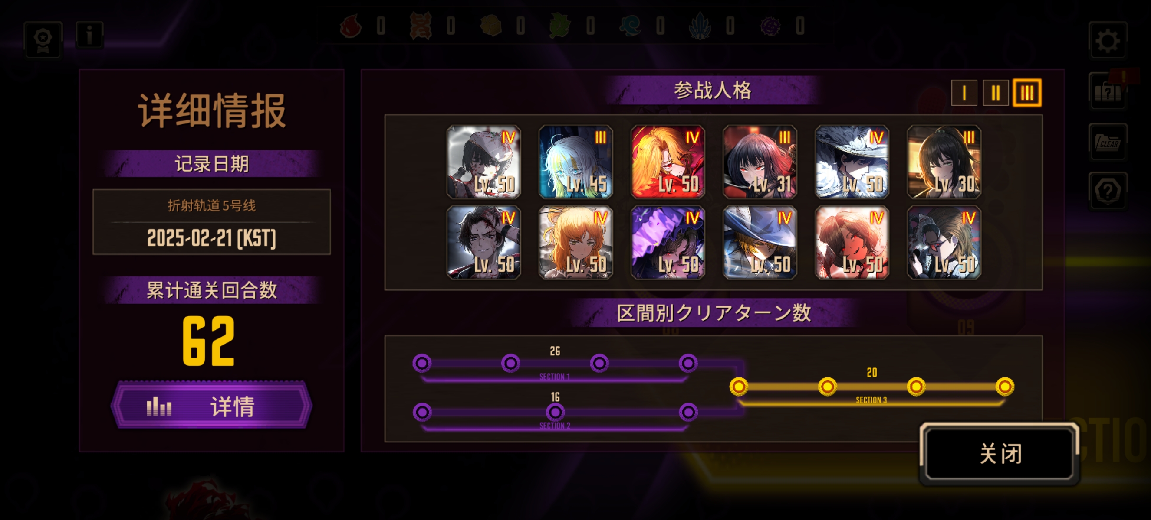
Task: Click the info 'i' icon
Action: tap(89, 35)
